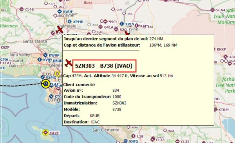Image resolution: width=235 pixels, height=143 pixels.
Task: Select the ground speed '513 kts'
Action: tap(166, 76)
